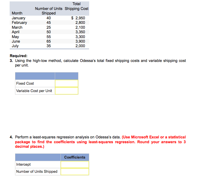Click the July month cell
The height and width of the screenshot is (183, 215).
tap(15, 46)
